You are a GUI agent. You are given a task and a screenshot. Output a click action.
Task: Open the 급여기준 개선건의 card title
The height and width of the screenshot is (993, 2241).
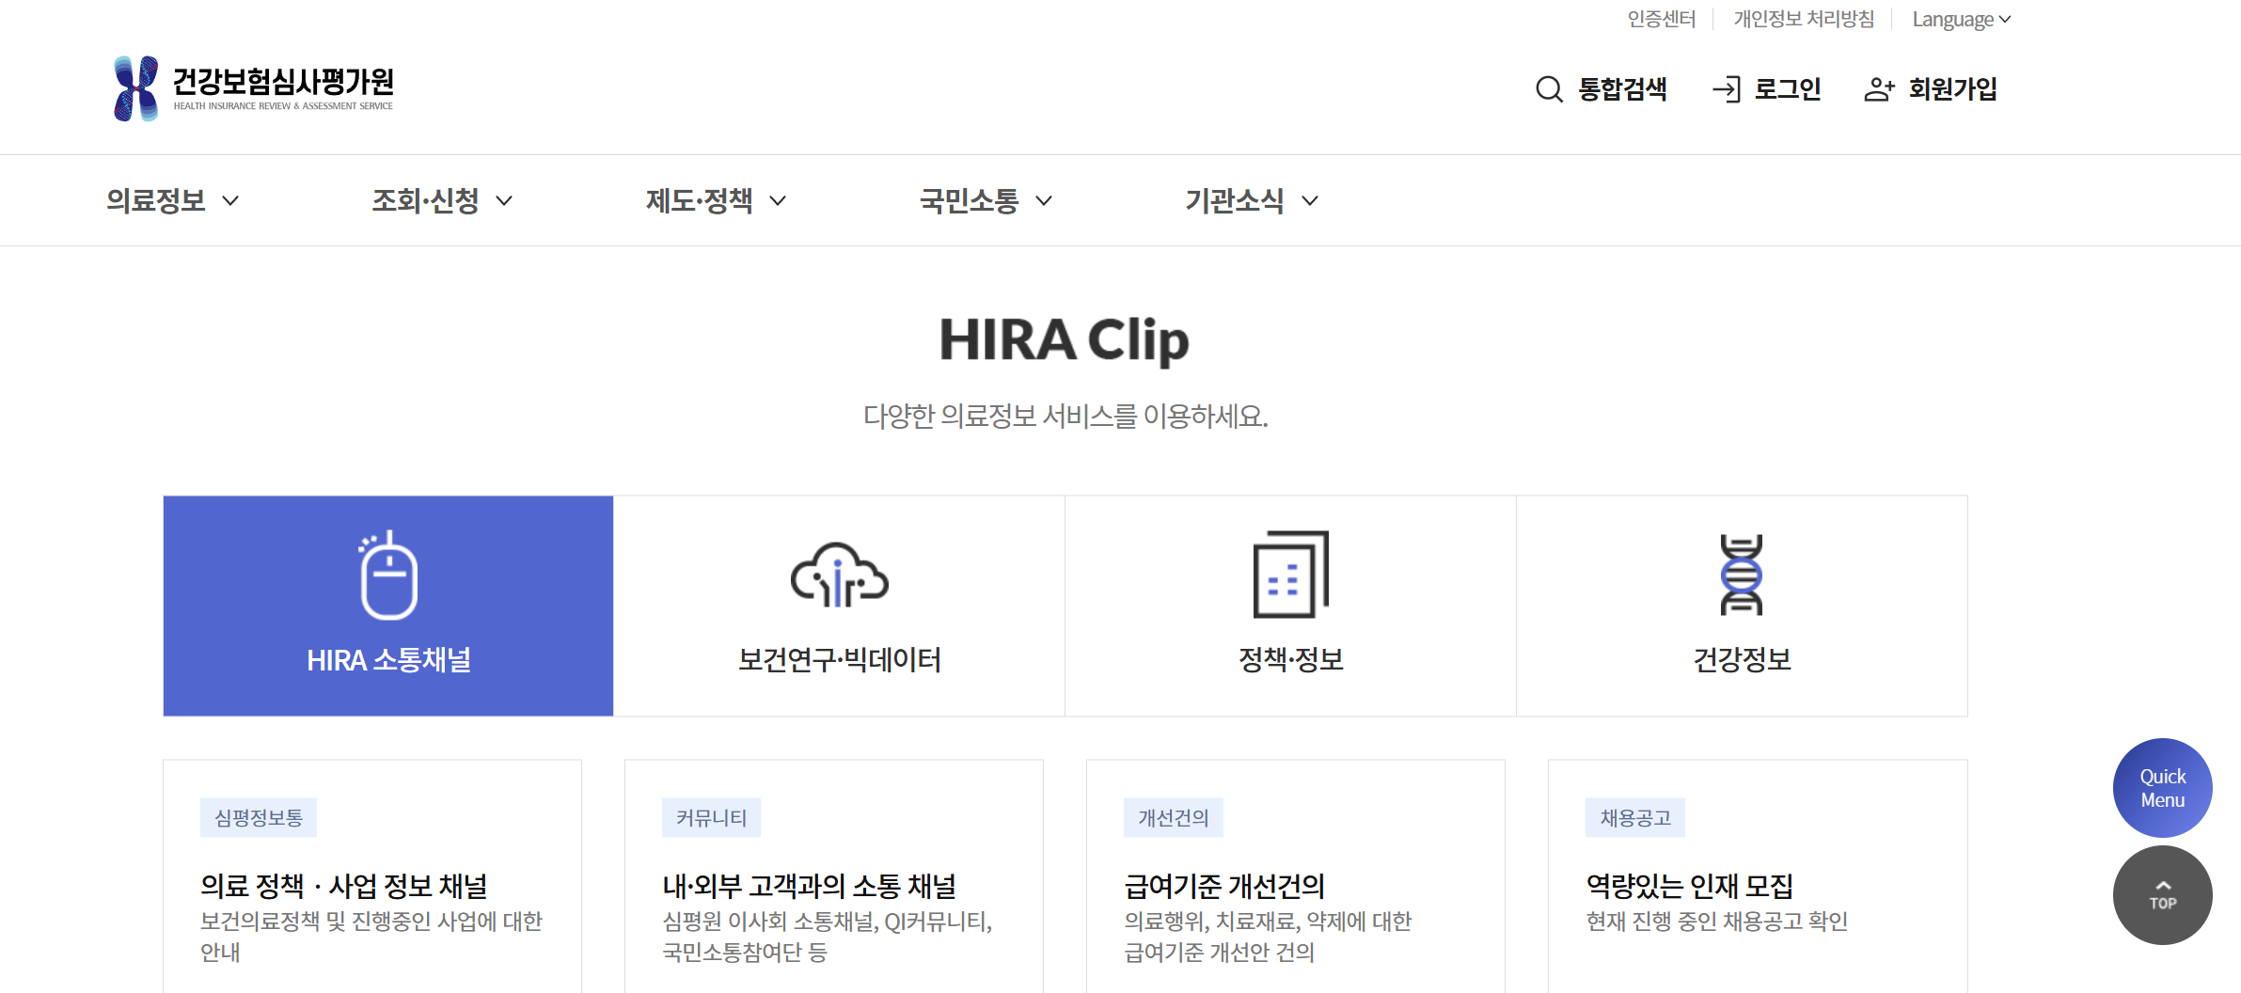point(1224,886)
